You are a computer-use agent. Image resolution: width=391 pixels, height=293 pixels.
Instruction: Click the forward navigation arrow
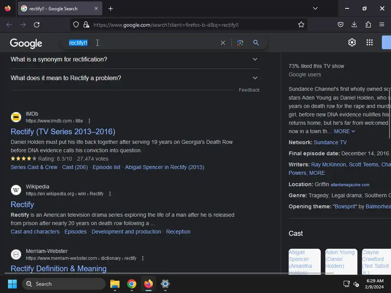click(23, 25)
